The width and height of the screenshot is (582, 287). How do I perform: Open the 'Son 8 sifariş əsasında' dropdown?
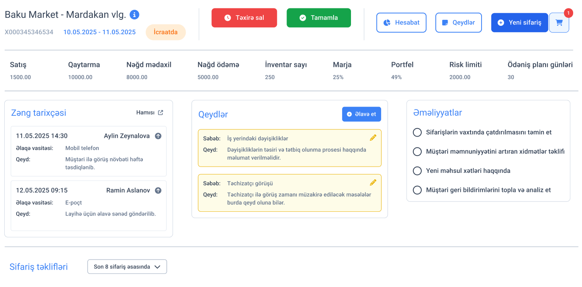(127, 267)
